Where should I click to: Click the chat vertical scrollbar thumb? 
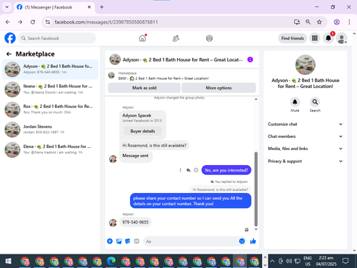click(256, 189)
